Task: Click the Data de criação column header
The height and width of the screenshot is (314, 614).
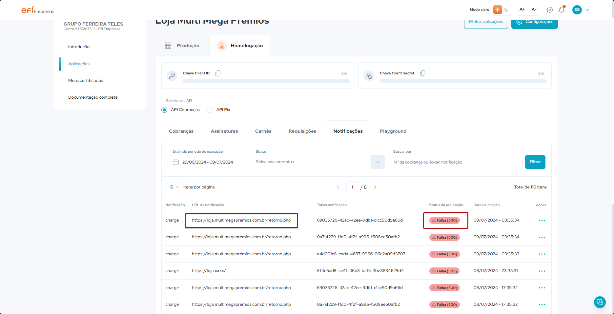Action: click(x=486, y=205)
